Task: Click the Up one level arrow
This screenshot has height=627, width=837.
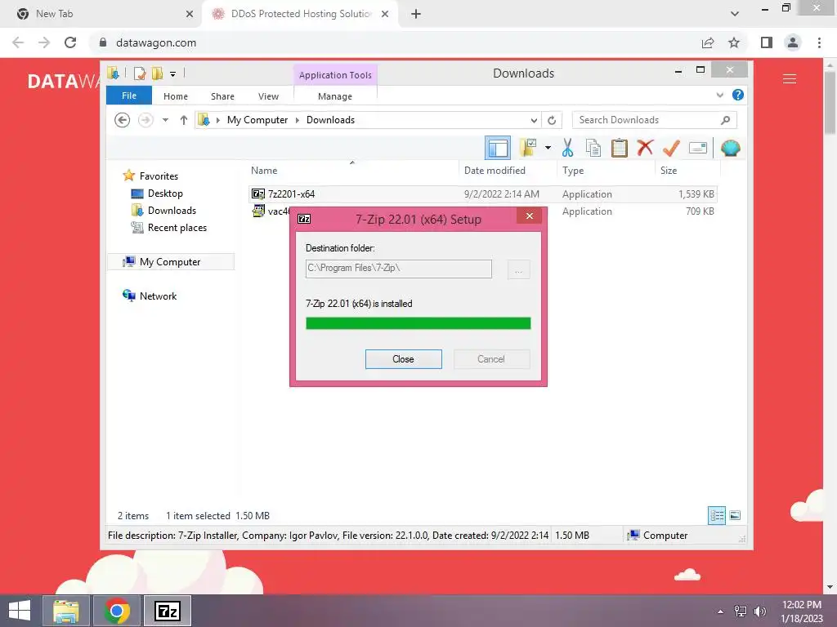Action: tap(184, 120)
